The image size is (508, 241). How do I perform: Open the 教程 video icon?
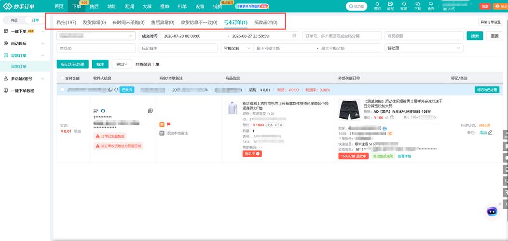click(390, 4)
